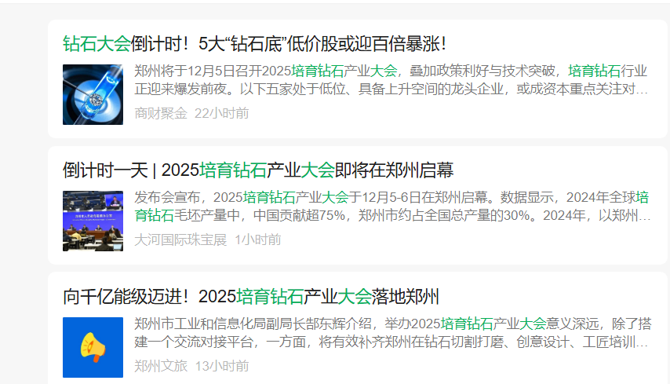Viewport: 670px width, 384px height.
Task: Click the yellow megaphone icon thumbnail
Action: (x=93, y=347)
